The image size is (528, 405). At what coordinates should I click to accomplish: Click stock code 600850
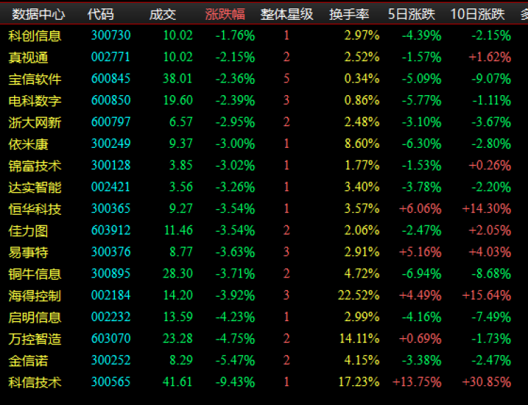coord(111,100)
